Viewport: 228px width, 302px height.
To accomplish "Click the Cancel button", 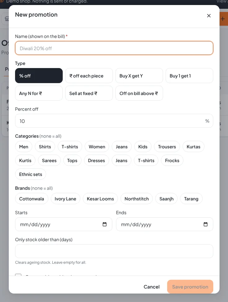I will pyautogui.click(x=151, y=287).
